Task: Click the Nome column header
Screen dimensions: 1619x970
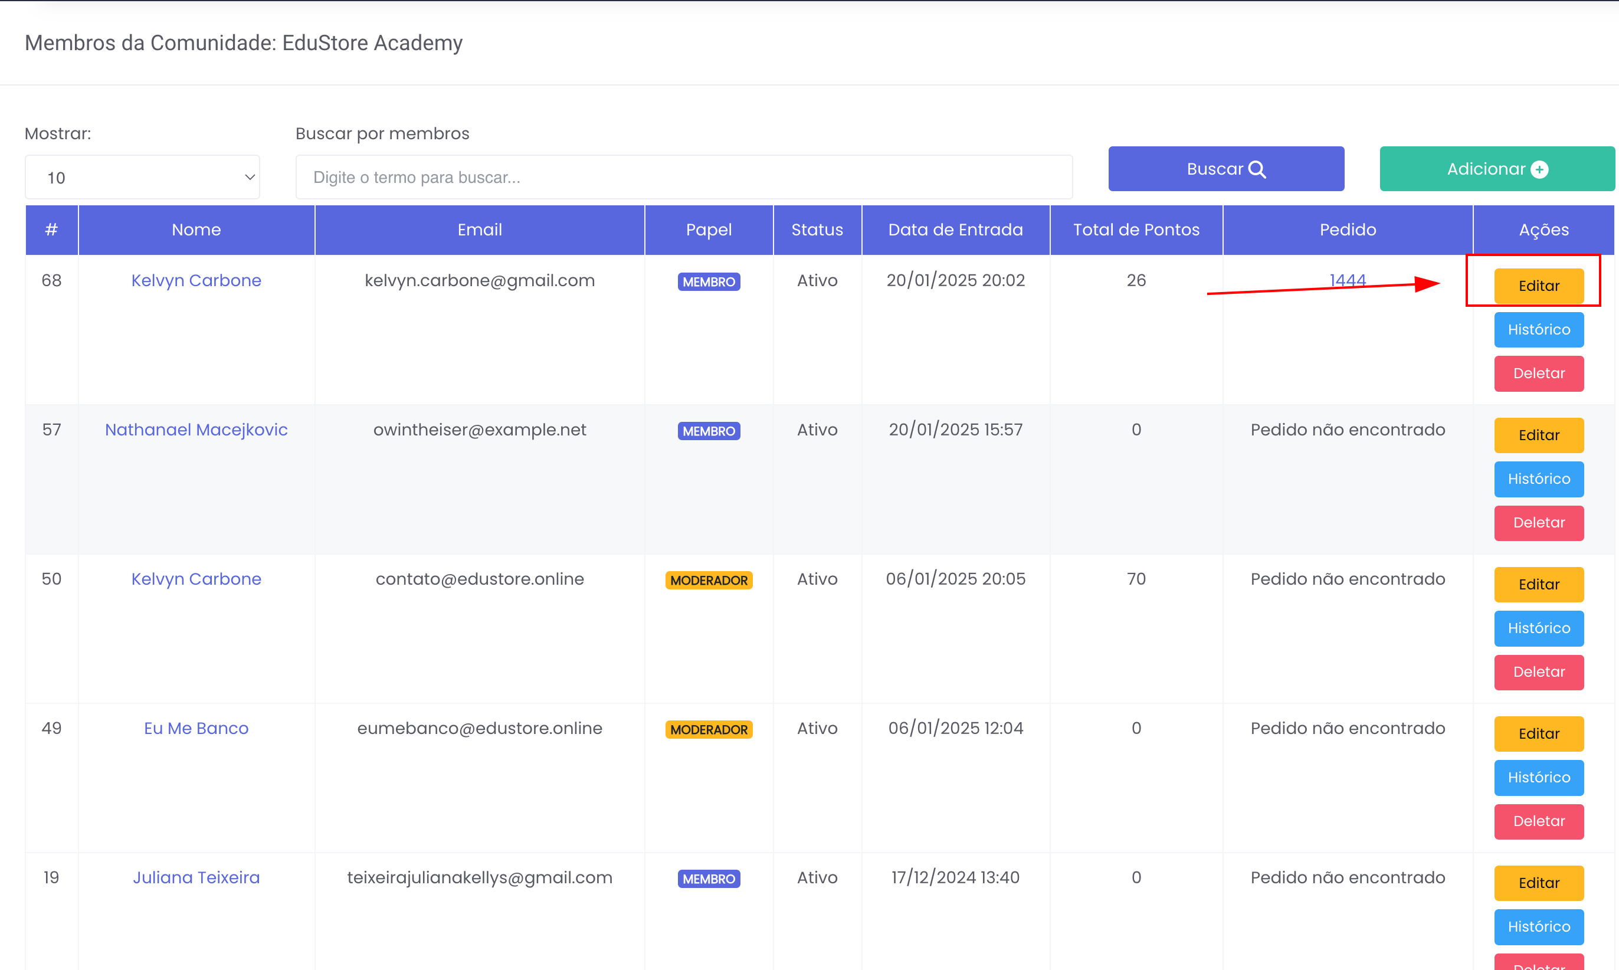Action: pos(196,230)
